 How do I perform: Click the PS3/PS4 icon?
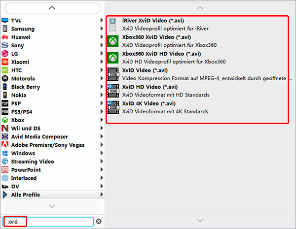pos(5,112)
